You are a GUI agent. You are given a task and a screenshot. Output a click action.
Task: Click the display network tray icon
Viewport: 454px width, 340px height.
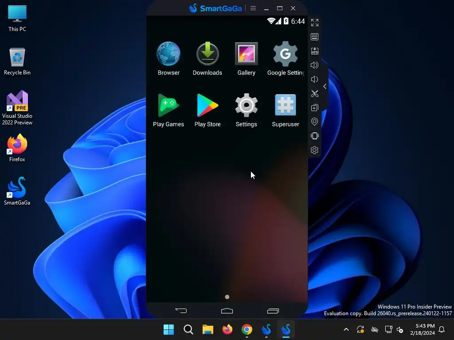tap(388, 329)
